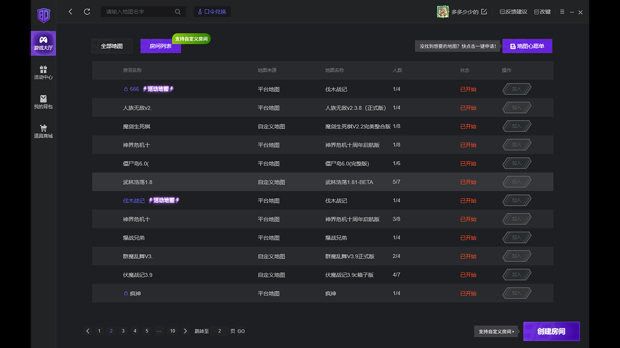This screenshot has height=348, width=620.
Task: Click the refresh icon
Action: tap(87, 12)
